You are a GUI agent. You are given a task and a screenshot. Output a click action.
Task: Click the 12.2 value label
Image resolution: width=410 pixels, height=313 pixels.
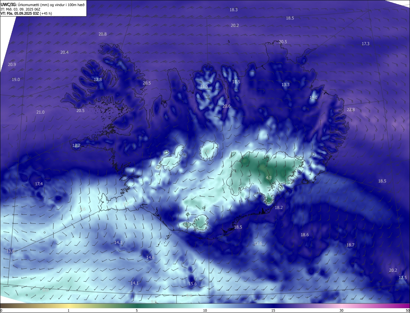pyautogui.click(x=76, y=146)
